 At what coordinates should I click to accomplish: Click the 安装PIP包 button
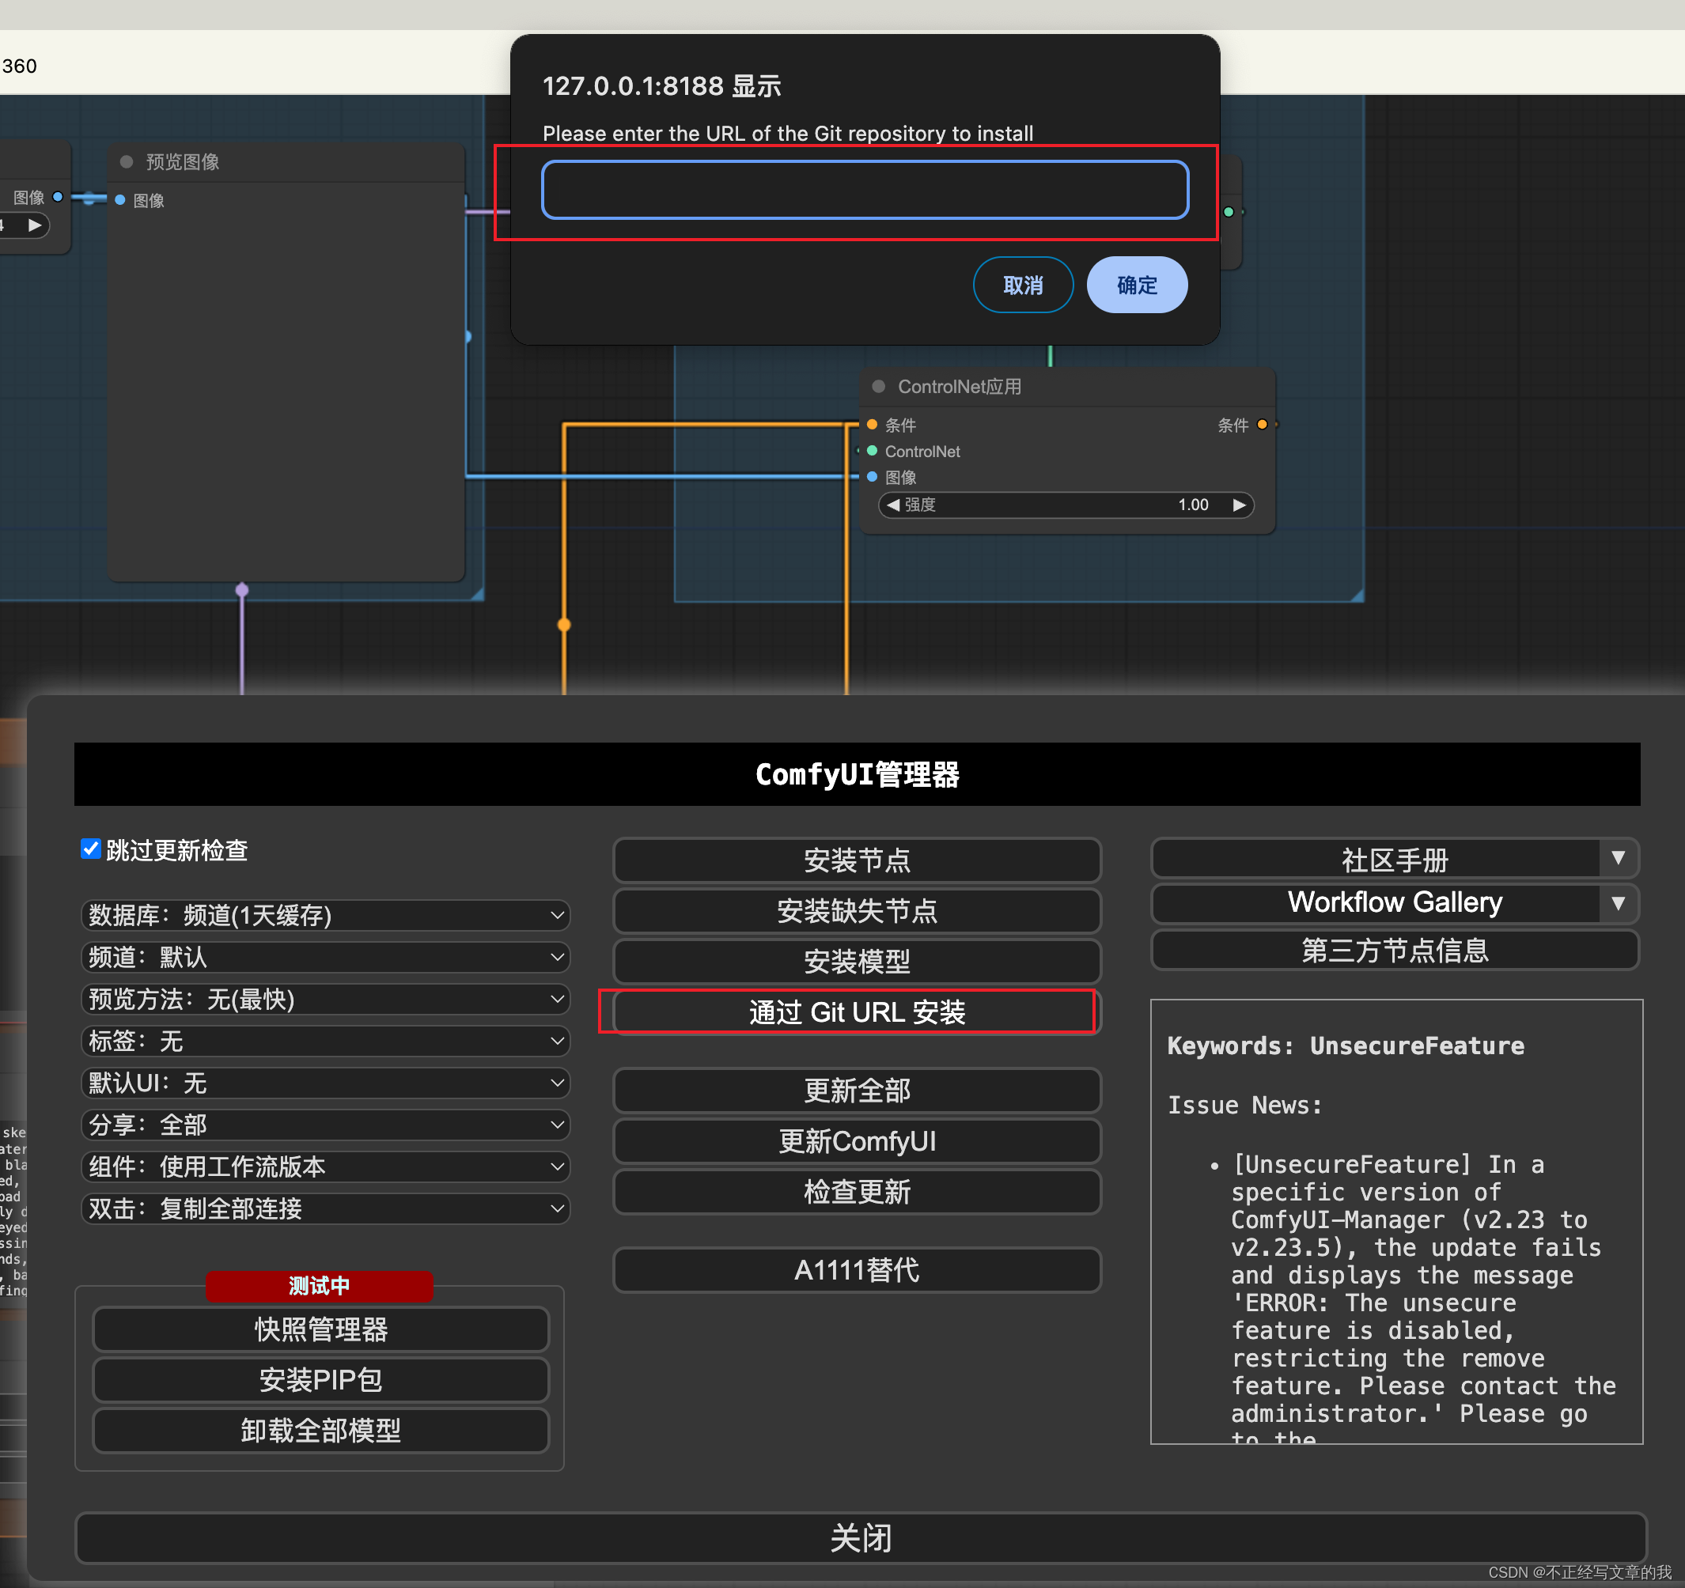320,1379
